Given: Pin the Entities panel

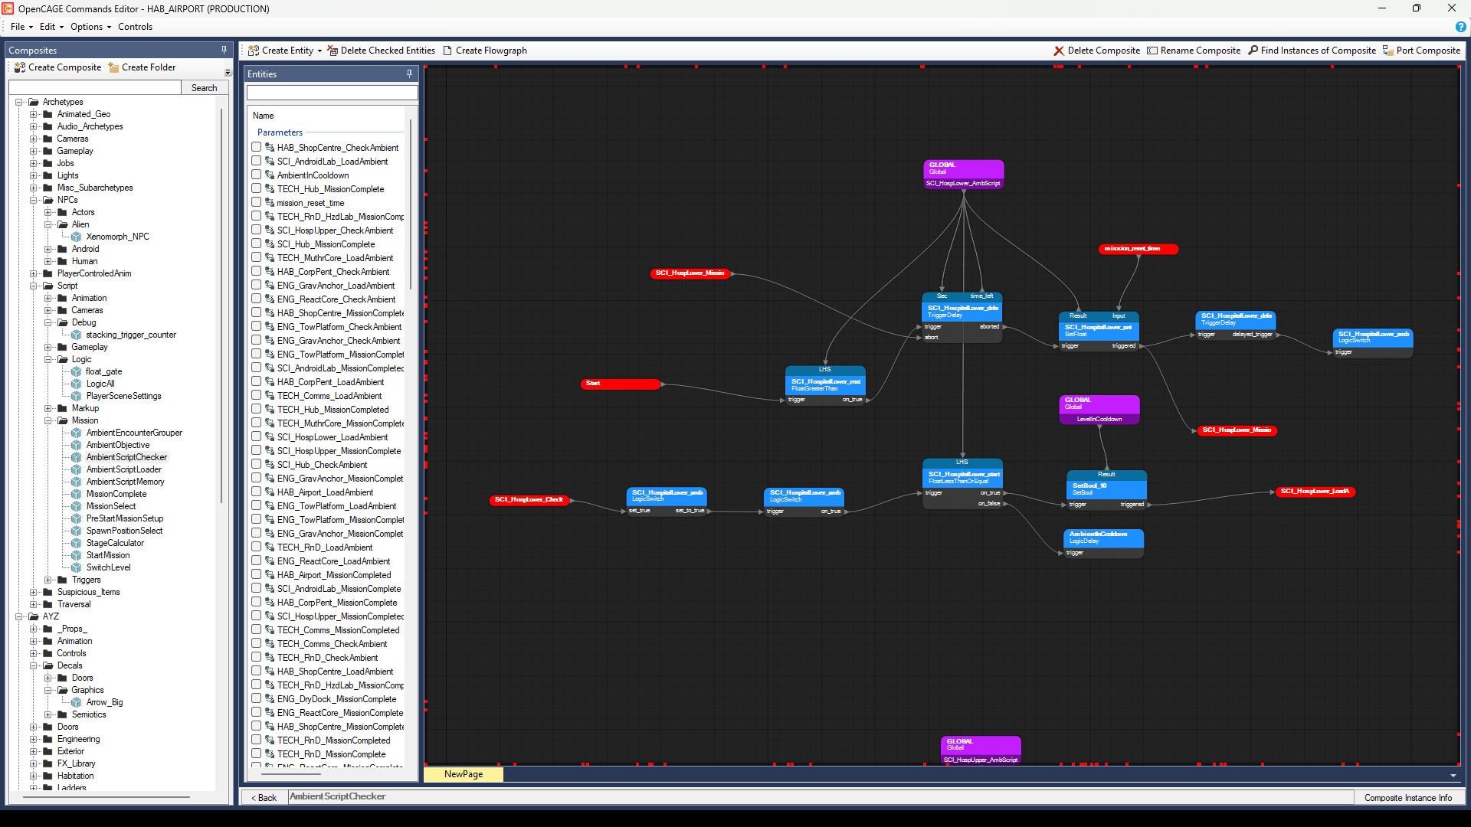Looking at the screenshot, I should [409, 74].
